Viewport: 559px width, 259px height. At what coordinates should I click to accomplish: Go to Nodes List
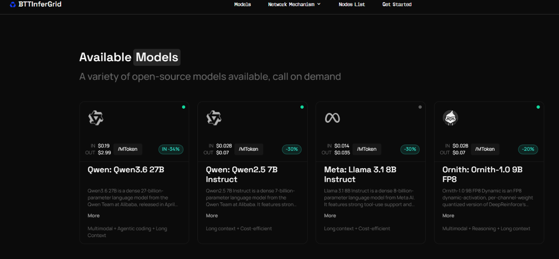click(x=352, y=4)
